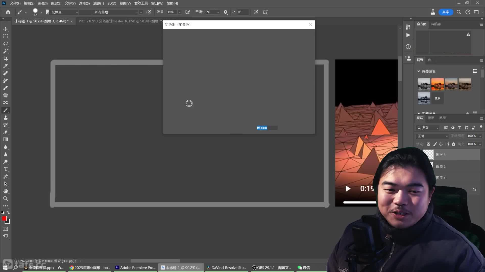This screenshot has width=485, height=272.
Task: Open the 正常 blend mode dropdown
Action: click(432, 136)
